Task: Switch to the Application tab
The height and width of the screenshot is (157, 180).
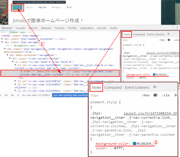Action: point(87,28)
